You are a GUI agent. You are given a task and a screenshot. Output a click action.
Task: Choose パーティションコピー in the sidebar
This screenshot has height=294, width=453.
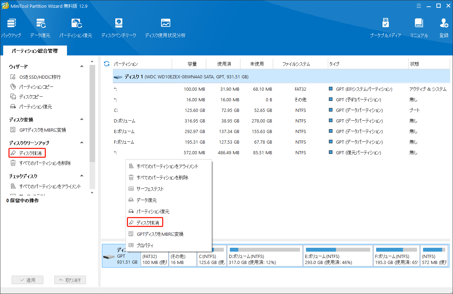point(32,87)
